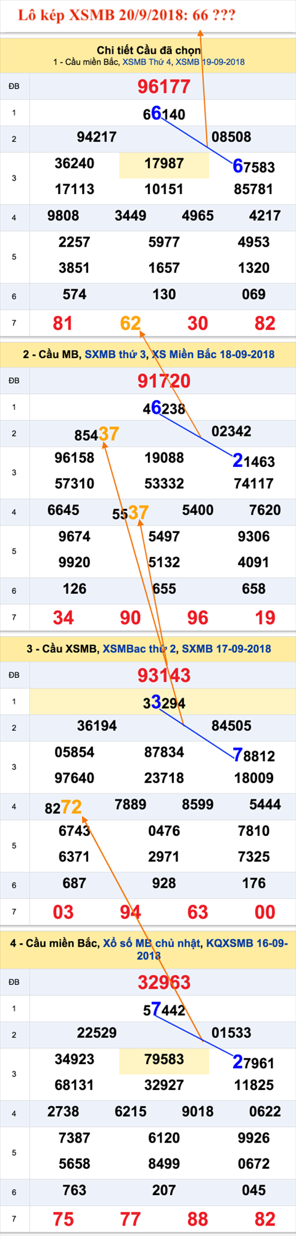This screenshot has width=296, height=1236.
Task: Select fourth prize number 9808
Action: click(64, 216)
